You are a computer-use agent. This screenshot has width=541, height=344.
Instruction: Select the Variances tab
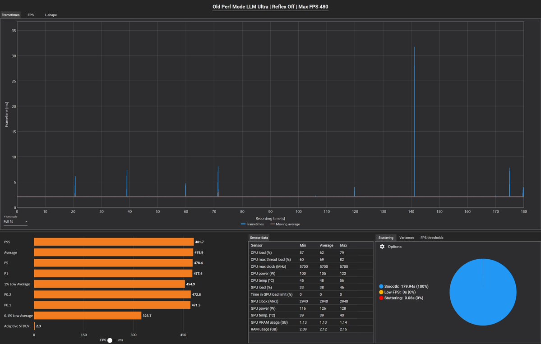407,238
